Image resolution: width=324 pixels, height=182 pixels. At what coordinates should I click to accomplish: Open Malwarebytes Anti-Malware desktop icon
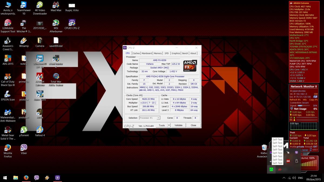pos(8,115)
